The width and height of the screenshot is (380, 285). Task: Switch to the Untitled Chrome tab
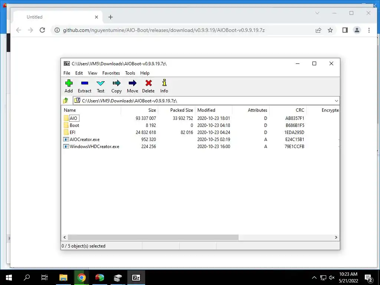pyautogui.click(x=58, y=17)
